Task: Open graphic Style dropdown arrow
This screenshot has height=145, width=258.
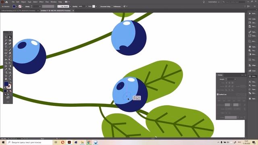Action: point(96,6)
